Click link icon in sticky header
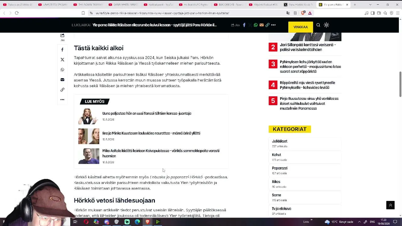402x226 pixels. tap(267, 25)
